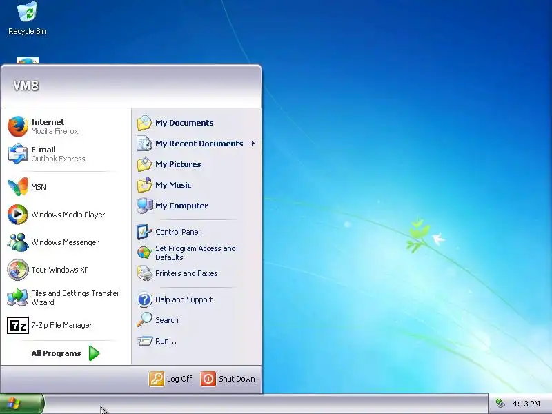The width and height of the screenshot is (552, 414).
Task: Click My Computer text link
Action: [181, 206]
